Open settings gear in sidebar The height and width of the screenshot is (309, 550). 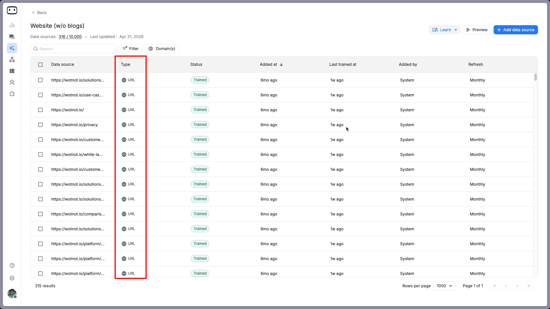pyautogui.click(x=12, y=278)
